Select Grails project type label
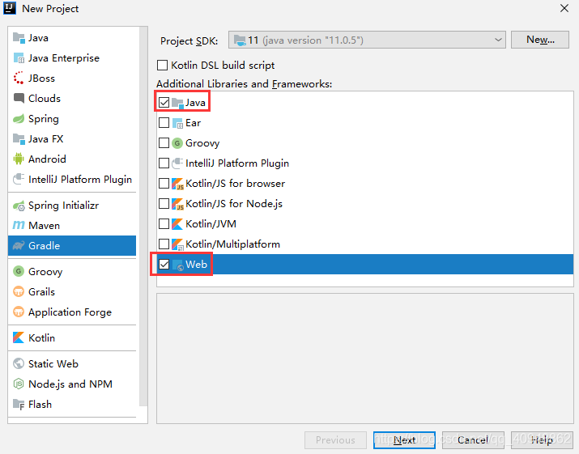Viewport: 579px width, 454px height. 42,292
